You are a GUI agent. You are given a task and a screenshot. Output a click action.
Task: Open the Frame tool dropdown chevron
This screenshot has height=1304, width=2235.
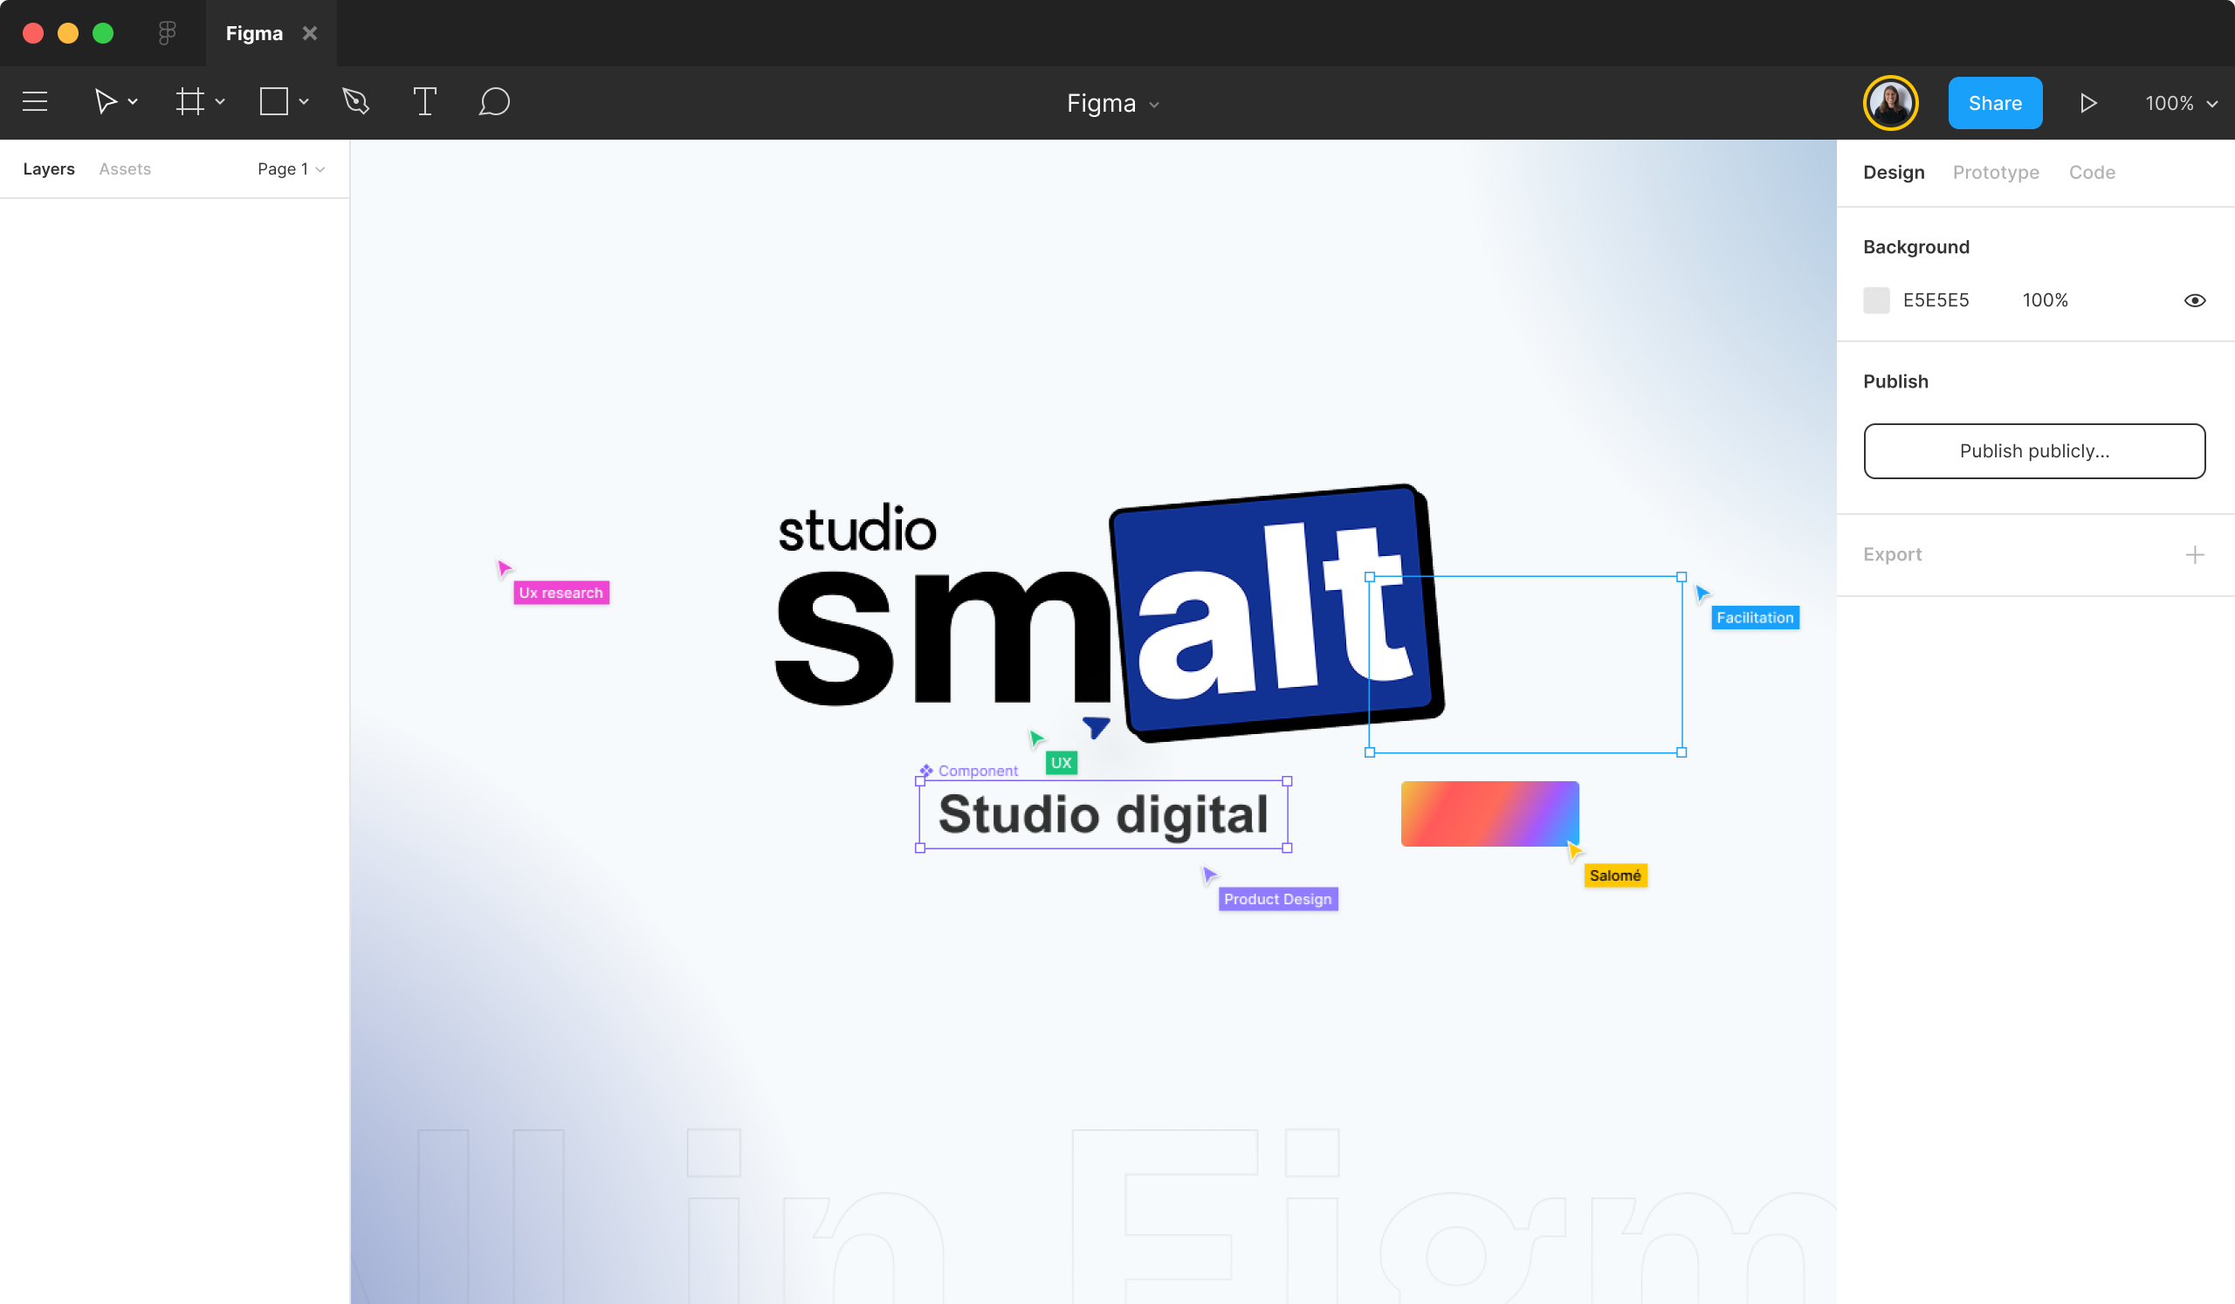pos(220,102)
